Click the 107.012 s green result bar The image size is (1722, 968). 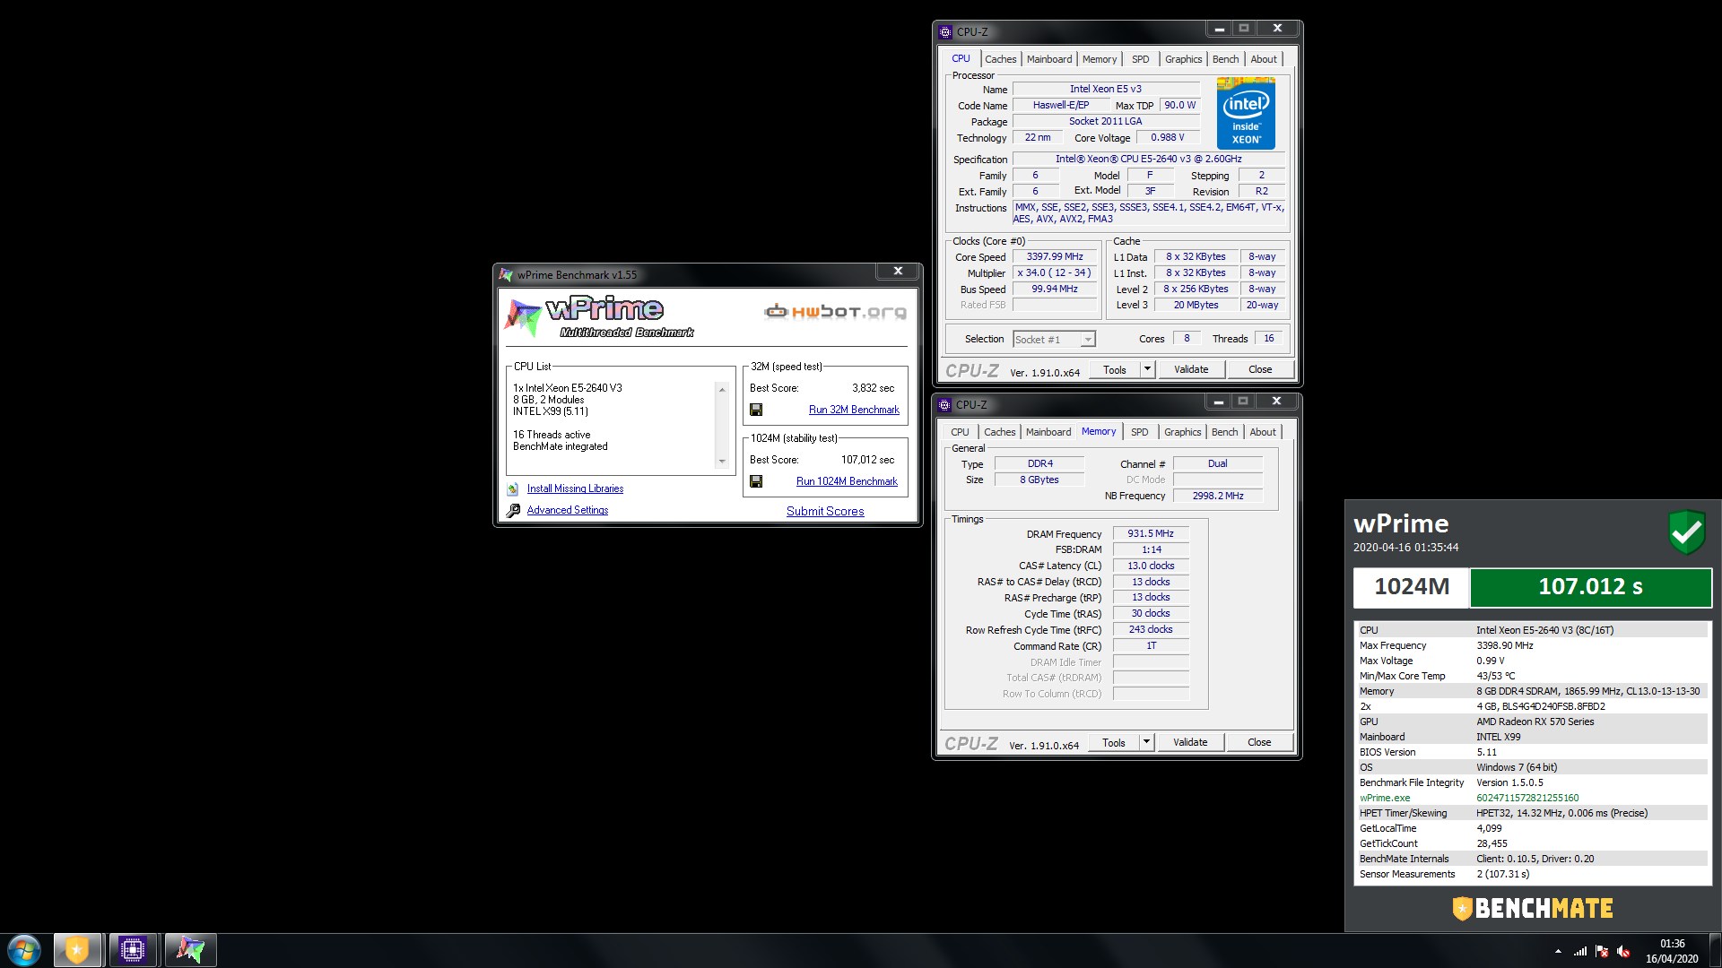tap(1590, 587)
